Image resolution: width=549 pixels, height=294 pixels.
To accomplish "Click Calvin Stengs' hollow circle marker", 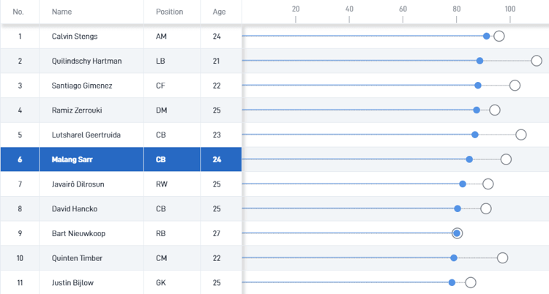I will pyautogui.click(x=499, y=36).
